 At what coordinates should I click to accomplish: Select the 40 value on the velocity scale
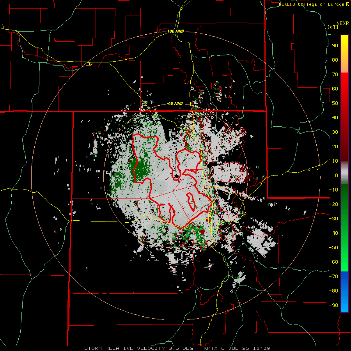335,117
